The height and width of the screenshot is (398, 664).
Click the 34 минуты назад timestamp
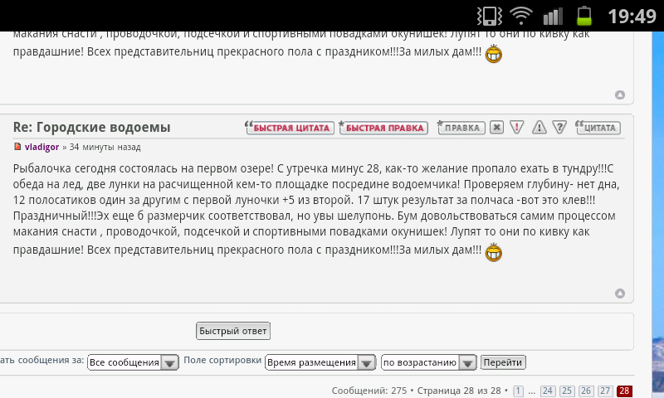[x=105, y=148]
